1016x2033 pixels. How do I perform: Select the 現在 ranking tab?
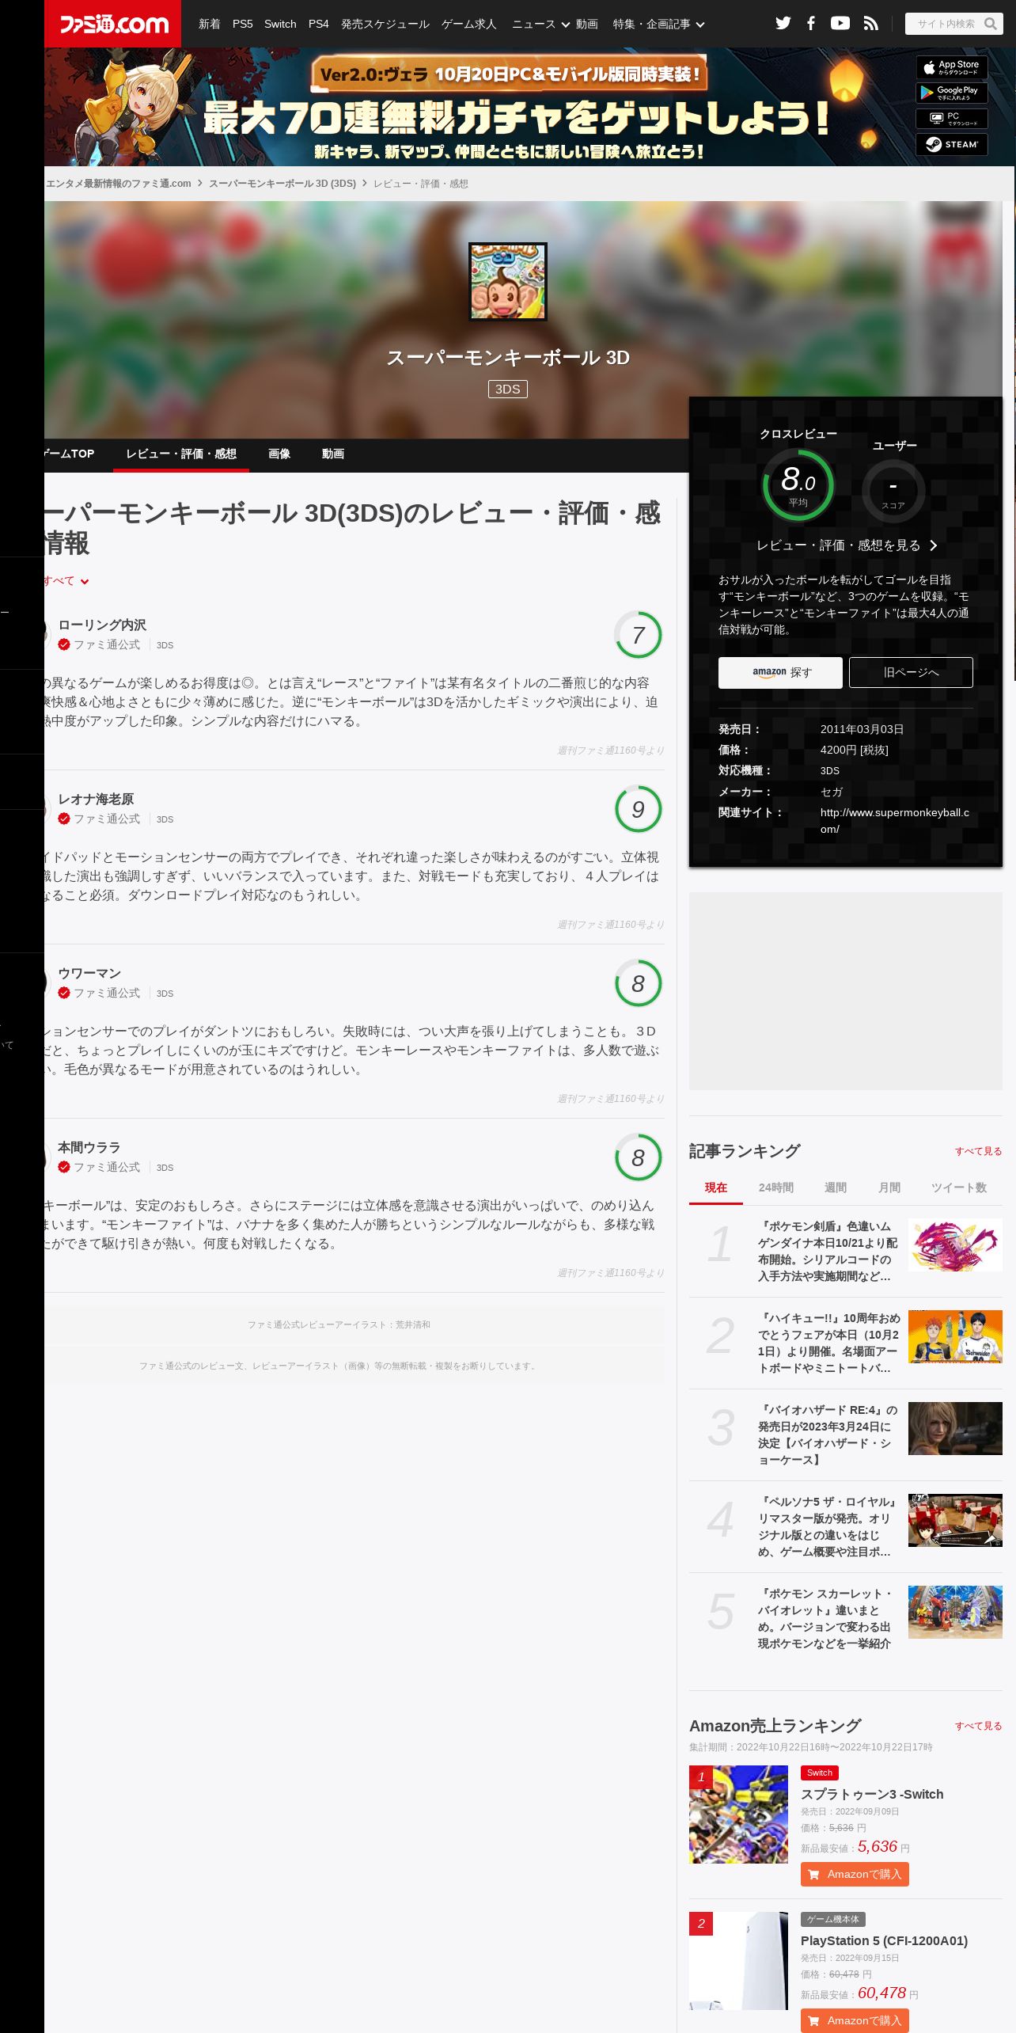tap(716, 1187)
